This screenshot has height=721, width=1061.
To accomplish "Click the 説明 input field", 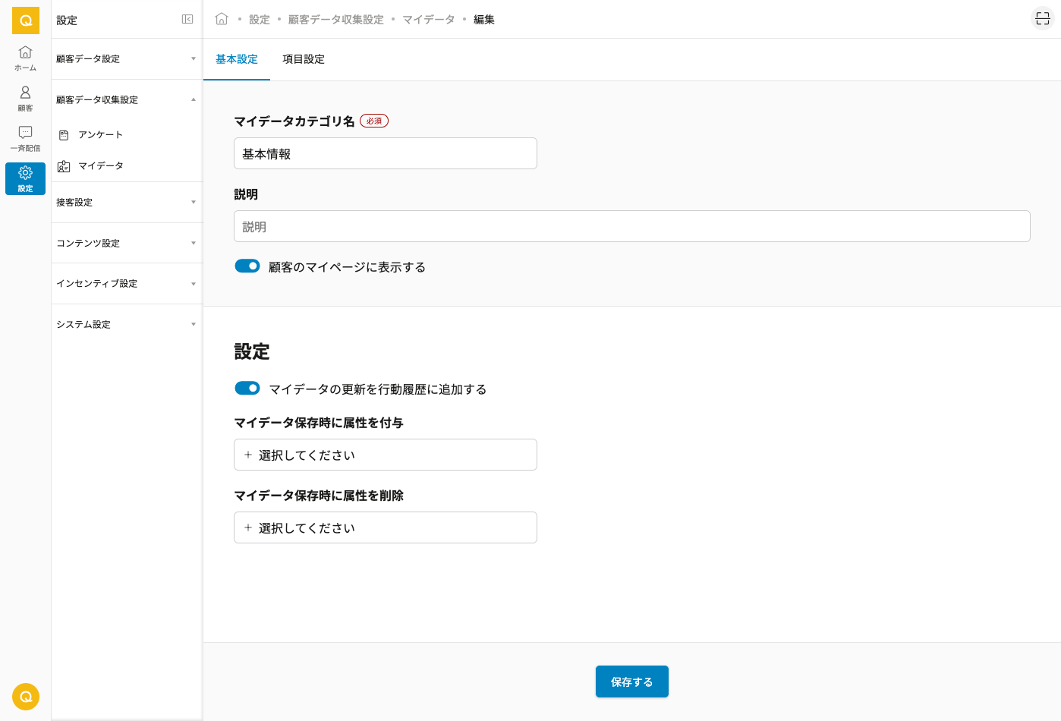I will pos(631,226).
